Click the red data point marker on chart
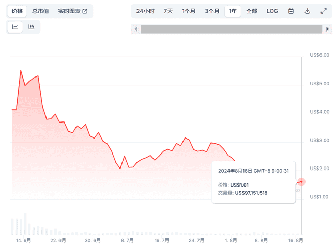The width and height of the screenshot is (336, 245). 302,181
